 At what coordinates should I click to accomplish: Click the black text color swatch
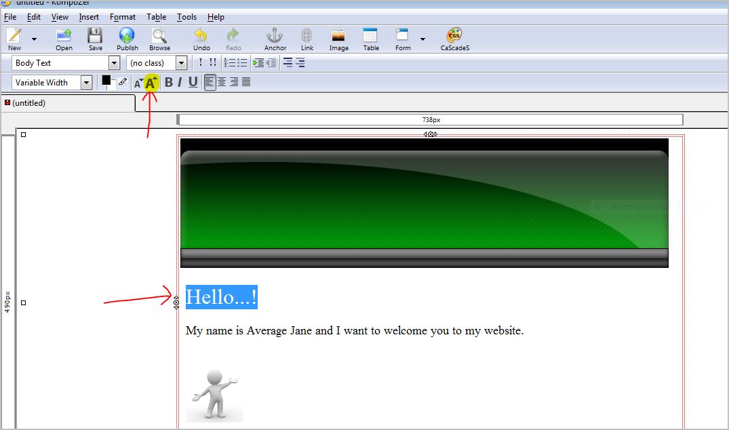pyautogui.click(x=106, y=80)
